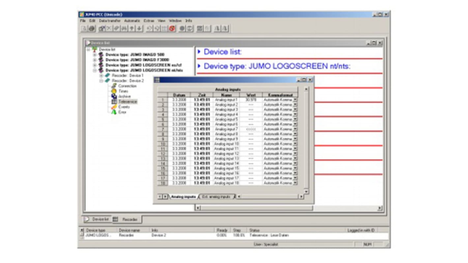Select the green Error icon in tree
Screen dimensions: 468x263
point(114,112)
